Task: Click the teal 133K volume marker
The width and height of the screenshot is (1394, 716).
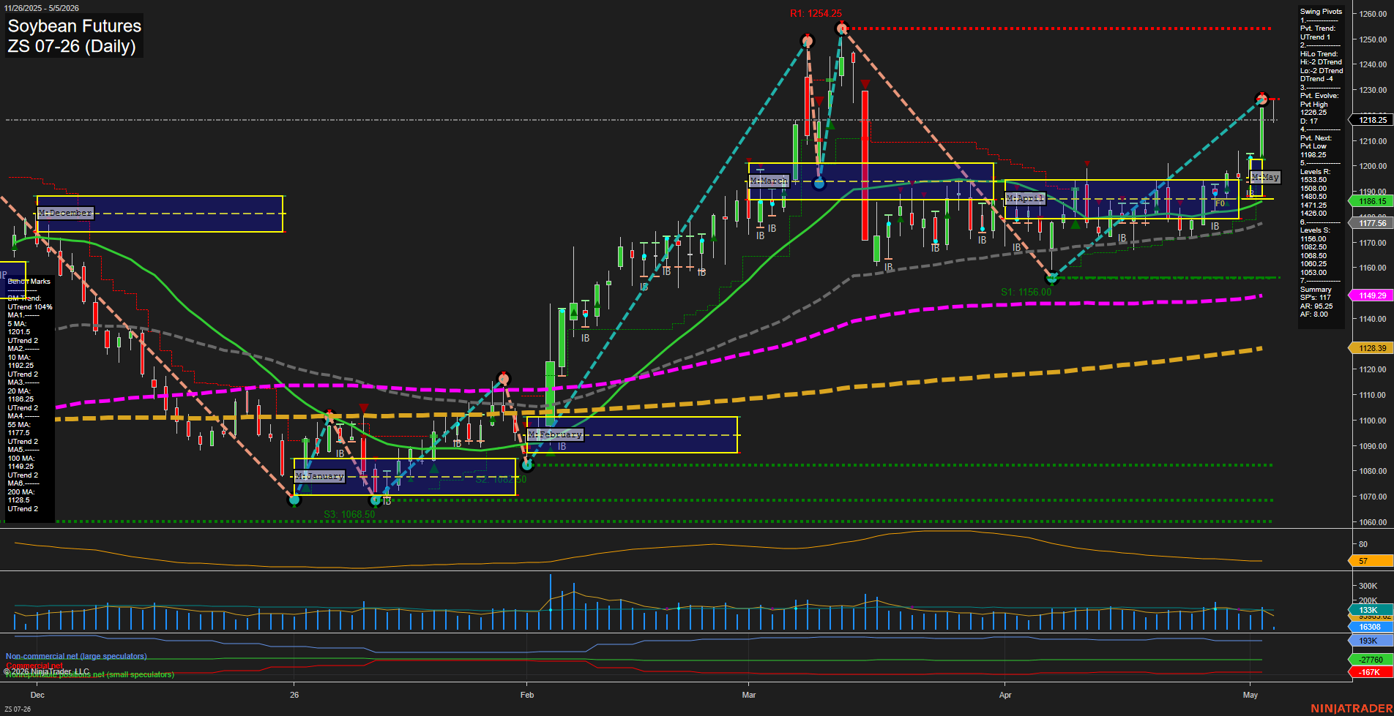Action: [x=1371, y=610]
